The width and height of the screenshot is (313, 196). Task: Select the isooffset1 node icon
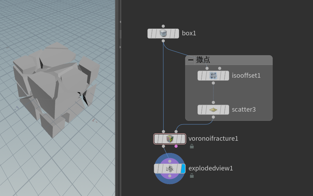(213, 76)
